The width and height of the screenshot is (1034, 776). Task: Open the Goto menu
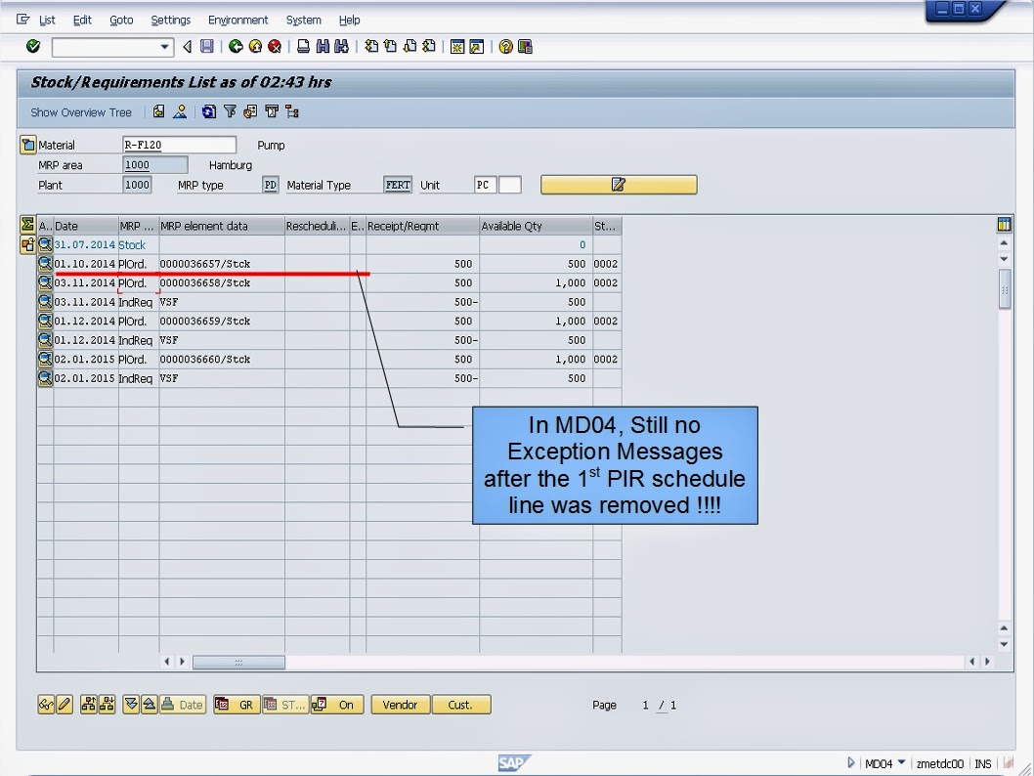click(121, 20)
